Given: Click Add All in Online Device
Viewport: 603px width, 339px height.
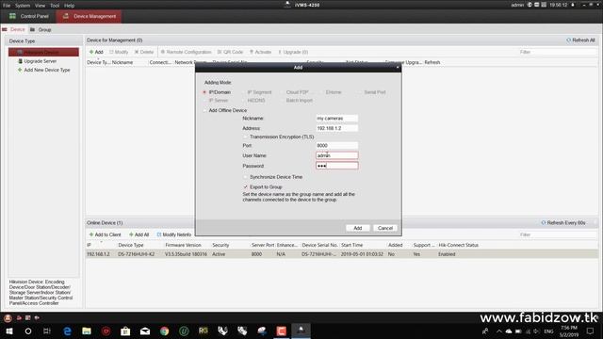Looking at the screenshot, I should [x=139, y=234].
